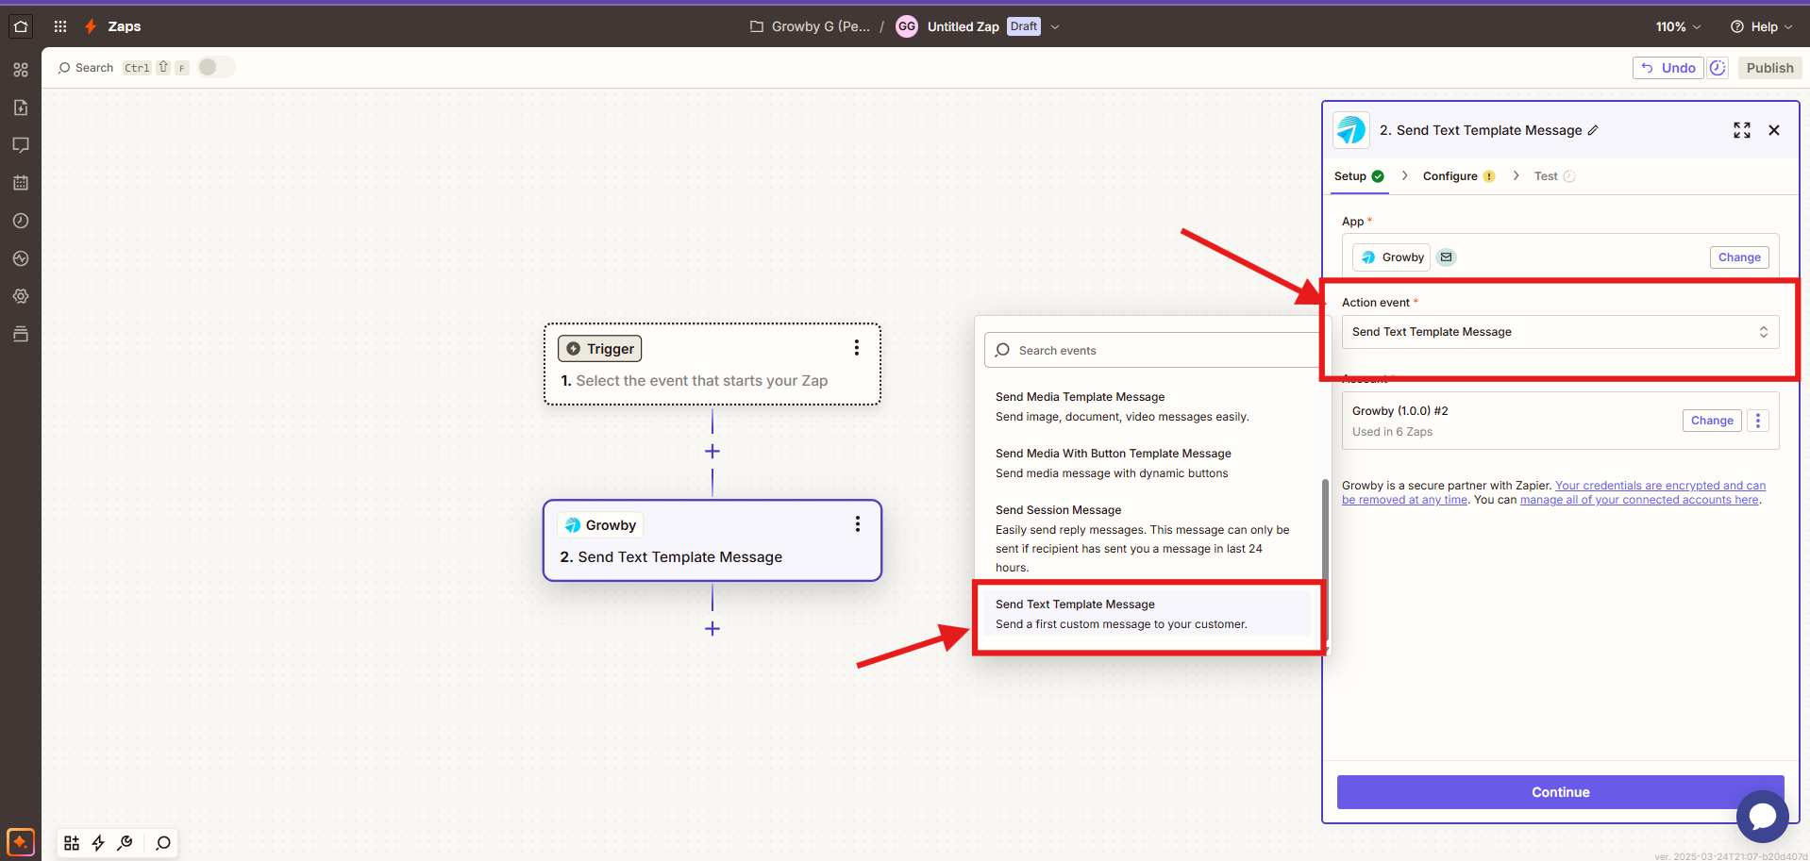Screen dimensions: 1810x861
Task: Open the comments icon in left sidebar
Action: (x=21, y=145)
